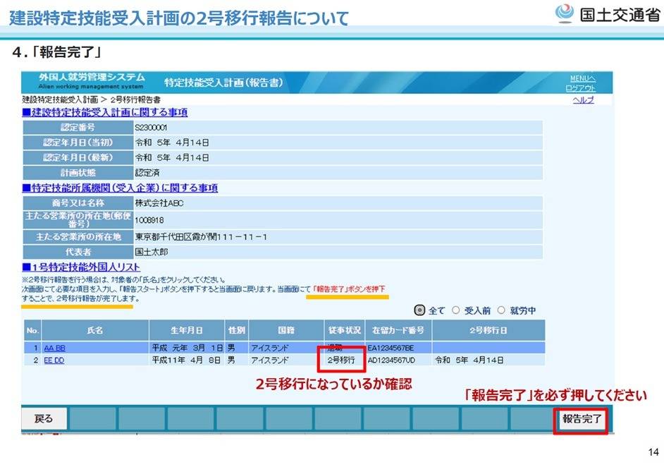Click the 国土交通省 logo emblem
The image size is (664, 467).
565,15
